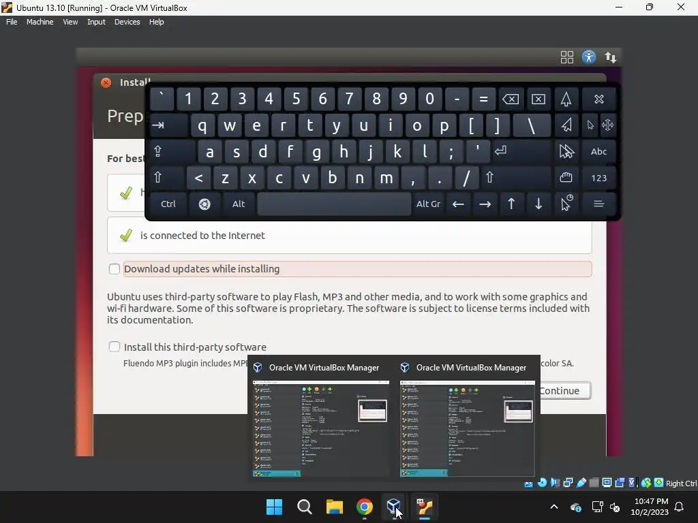Open the Windows Start menu

[x=274, y=507]
